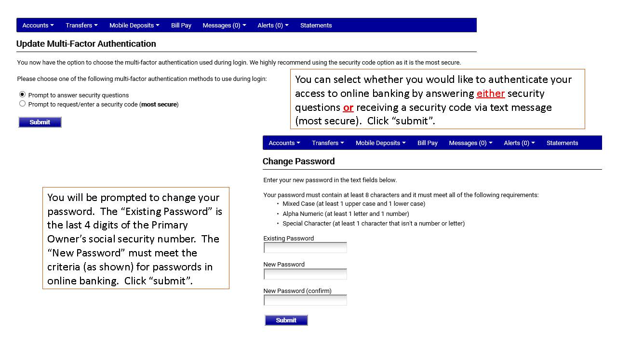617x347 pixels.
Task: Go to Statements in the upper navigation bar
Action: click(316, 26)
